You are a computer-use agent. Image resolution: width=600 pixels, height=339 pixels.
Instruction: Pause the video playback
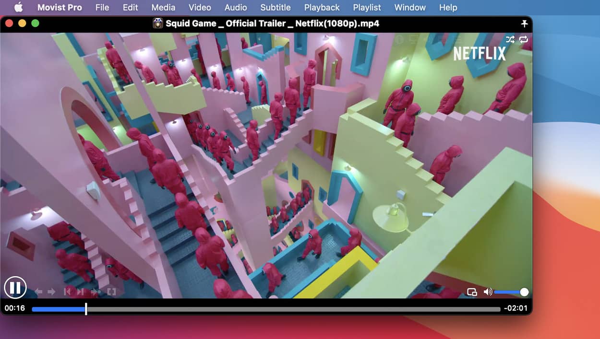coord(15,288)
